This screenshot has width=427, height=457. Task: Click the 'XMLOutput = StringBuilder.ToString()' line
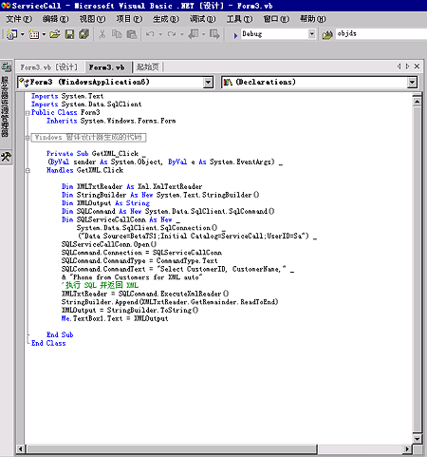130,310
